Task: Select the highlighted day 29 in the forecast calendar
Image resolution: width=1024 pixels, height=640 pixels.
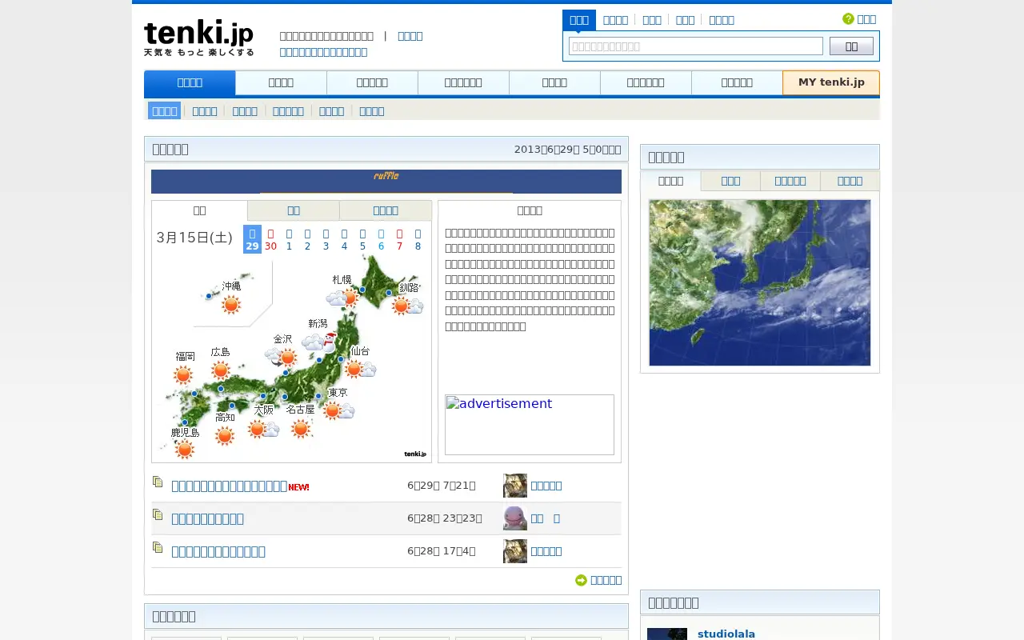Action: 252,239
